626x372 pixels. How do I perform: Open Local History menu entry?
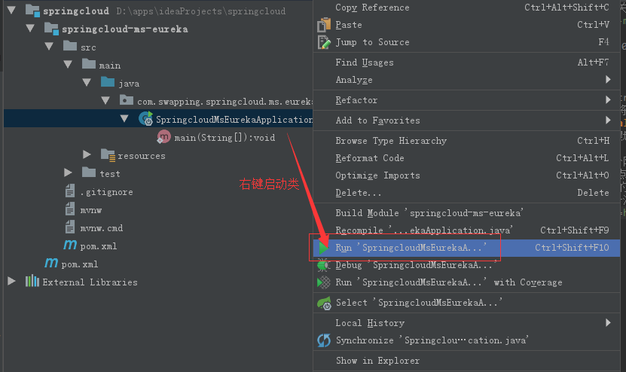tap(466, 323)
